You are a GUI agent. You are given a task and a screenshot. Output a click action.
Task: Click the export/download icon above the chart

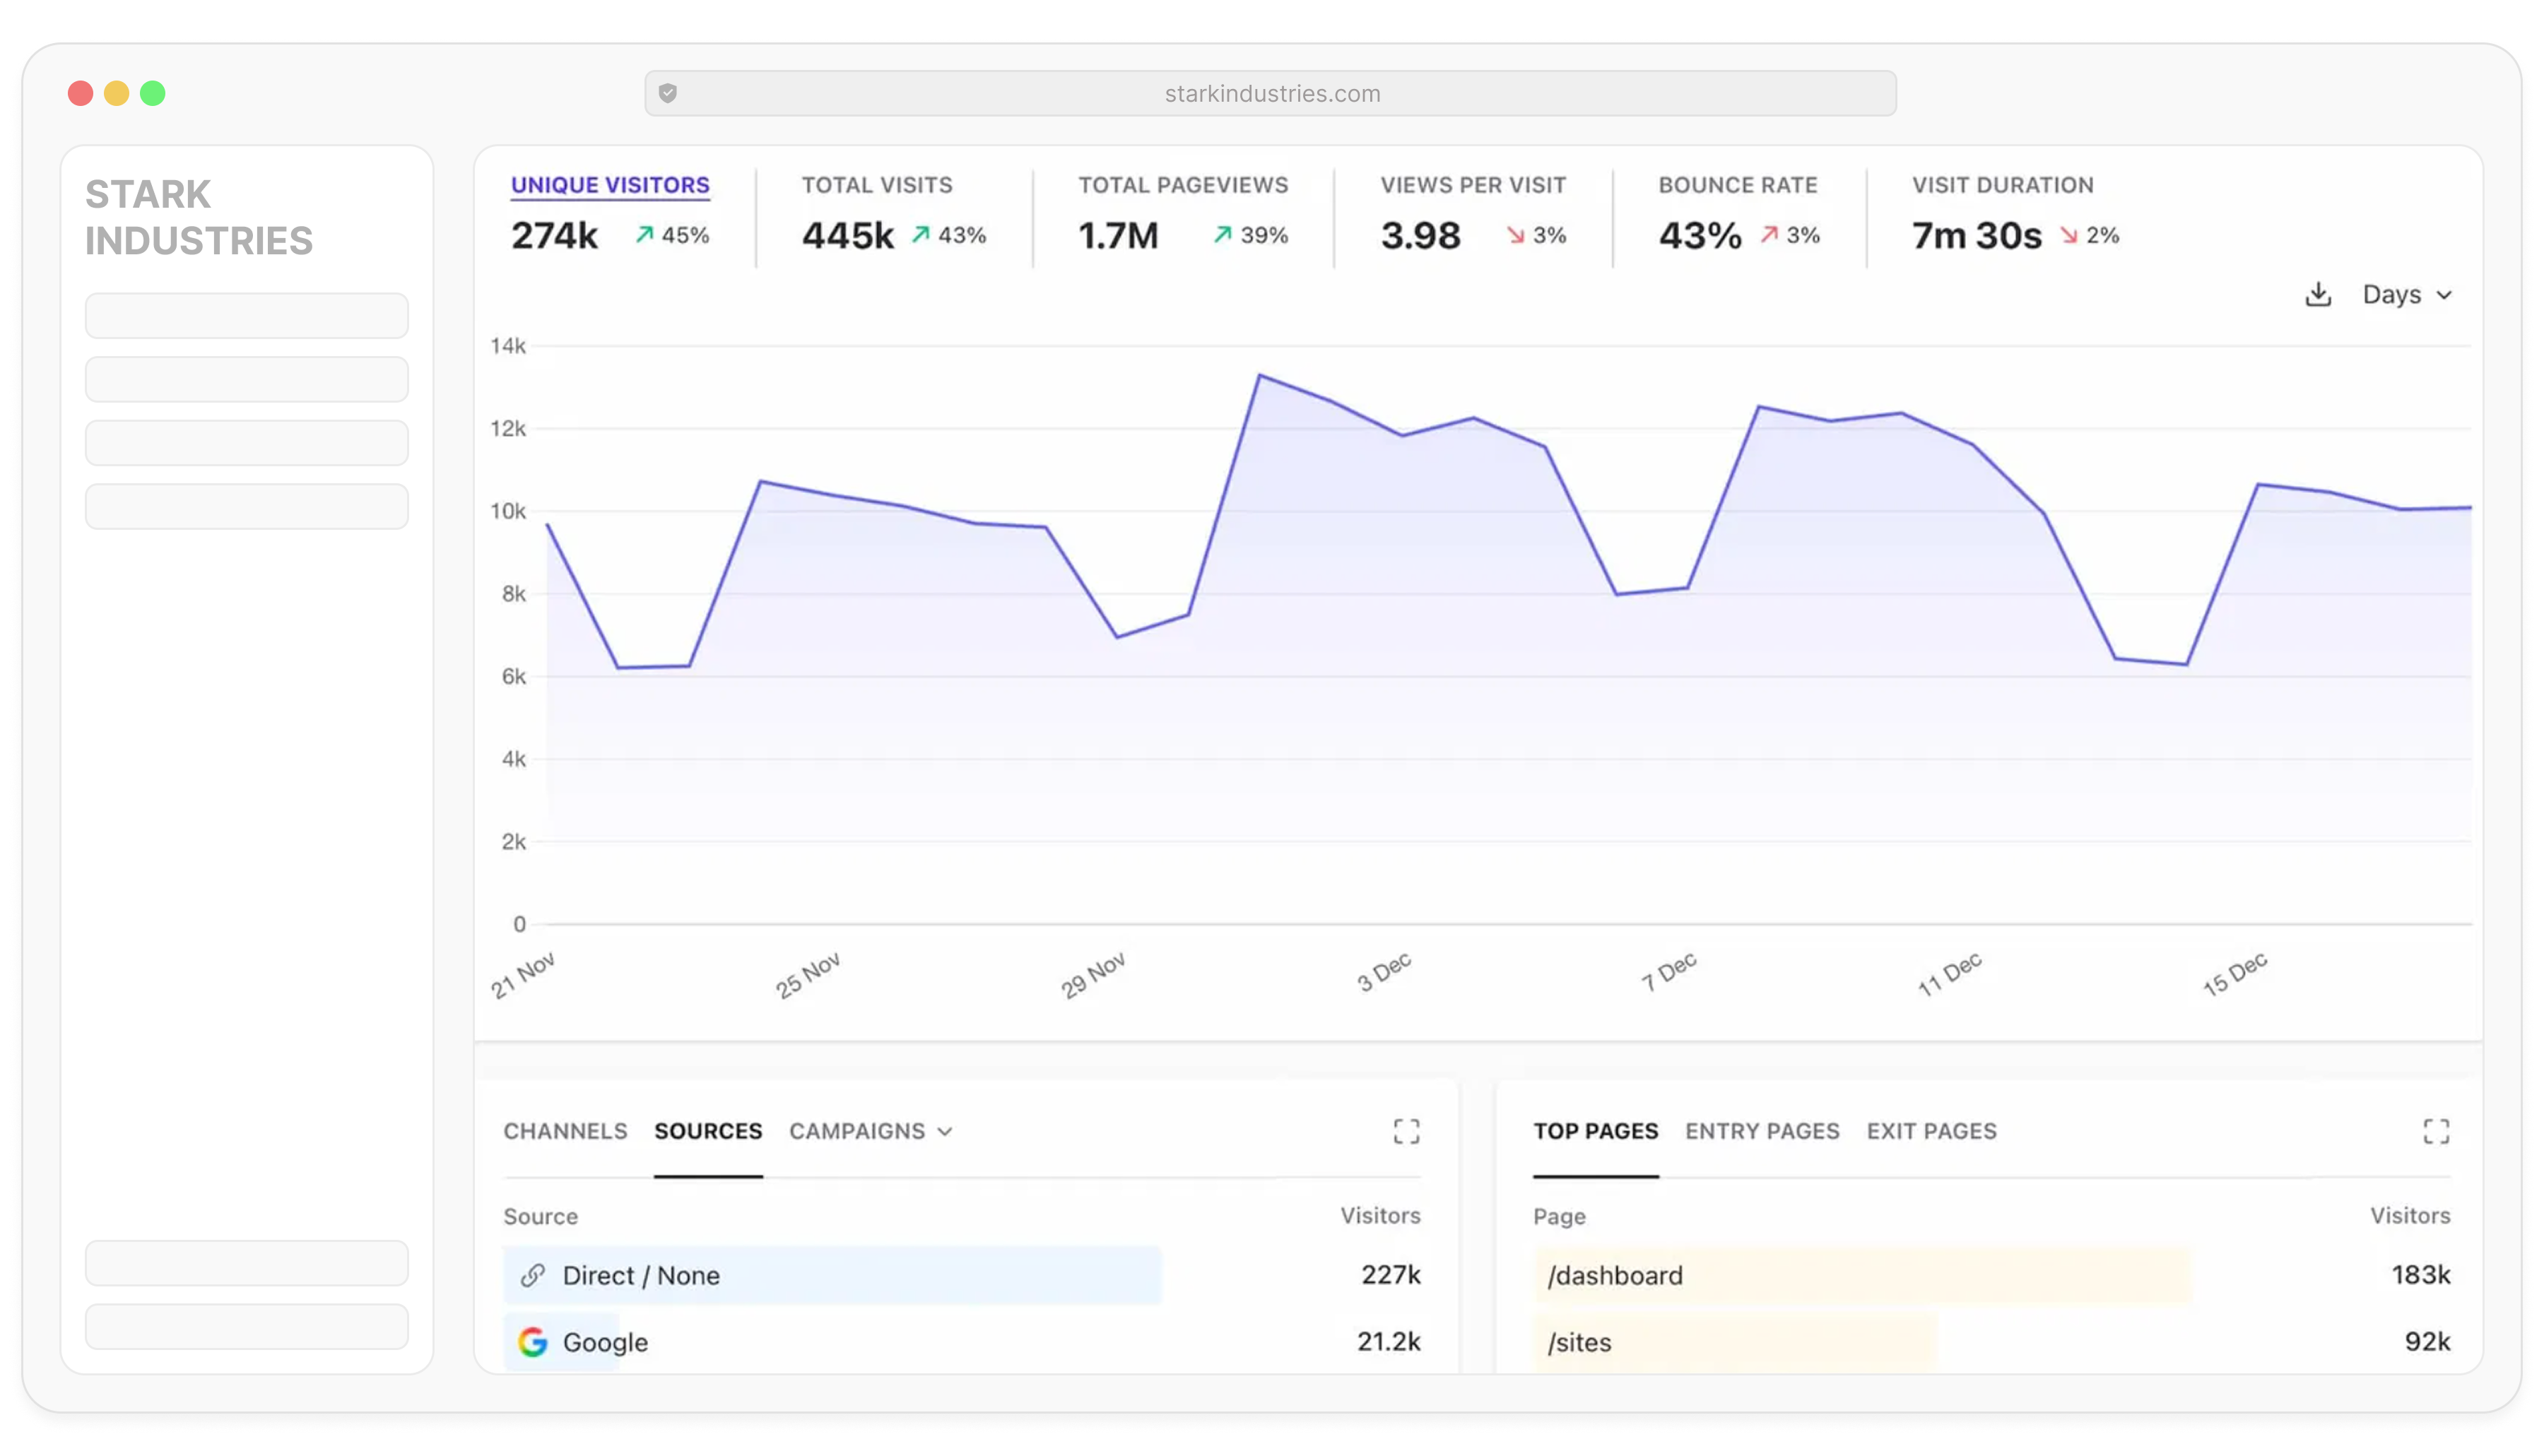(2320, 293)
